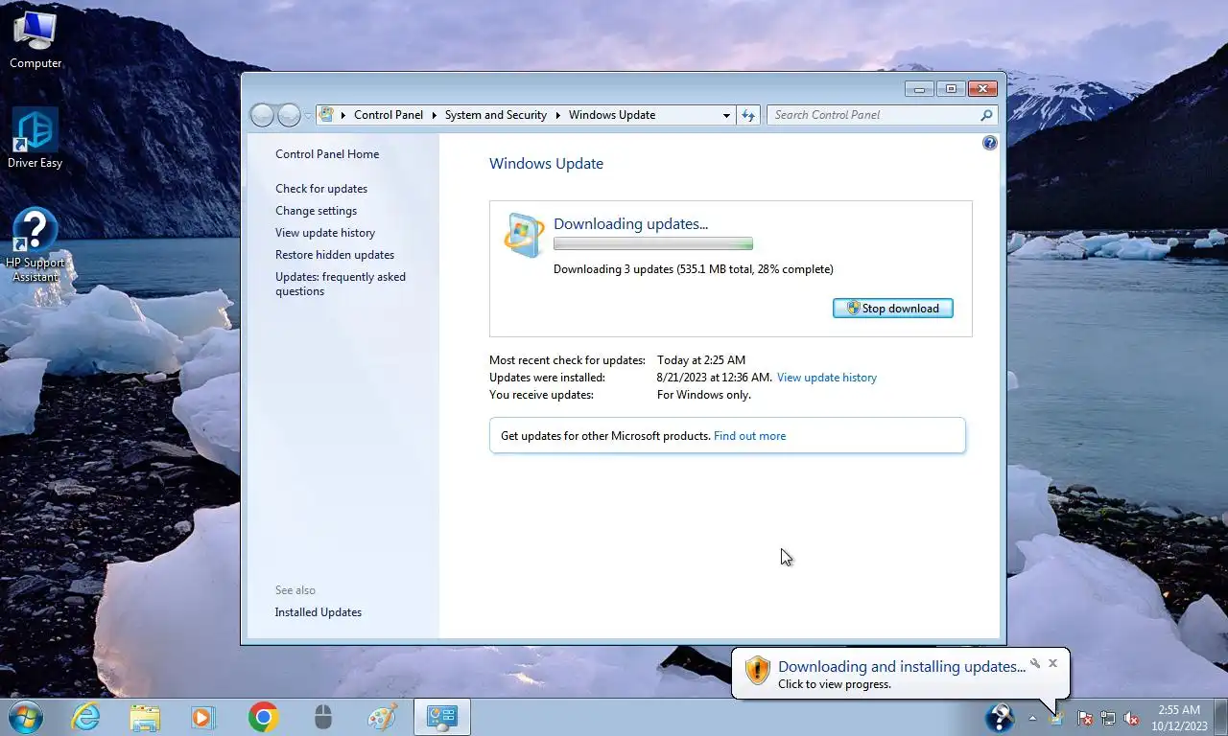The height and width of the screenshot is (736, 1228).
Task: Click the muted volume tray icon
Action: tap(1131, 718)
